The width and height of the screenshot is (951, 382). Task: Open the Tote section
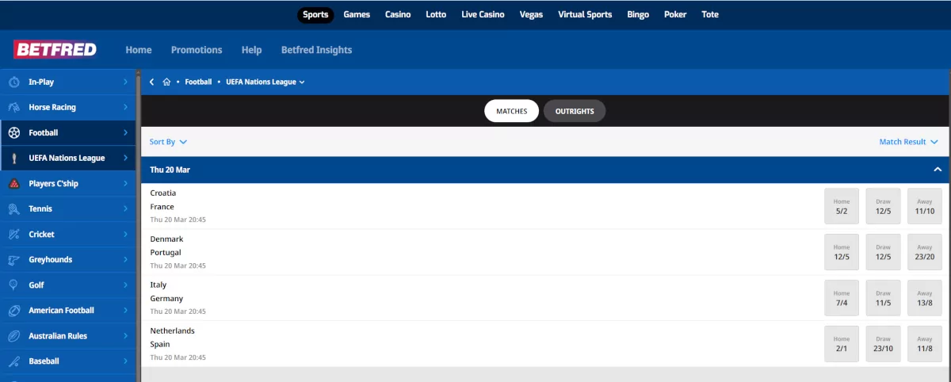coord(710,14)
